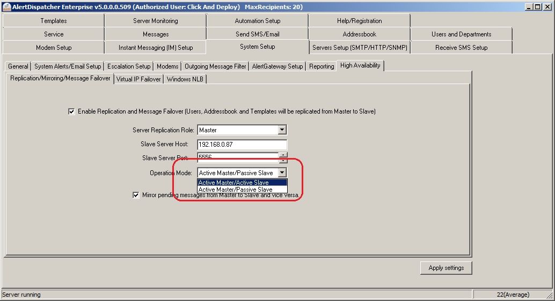The width and height of the screenshot is (555, 301).
Task: Select Instant Messaging (IM) Setup tab
Action: pos(155,48)
